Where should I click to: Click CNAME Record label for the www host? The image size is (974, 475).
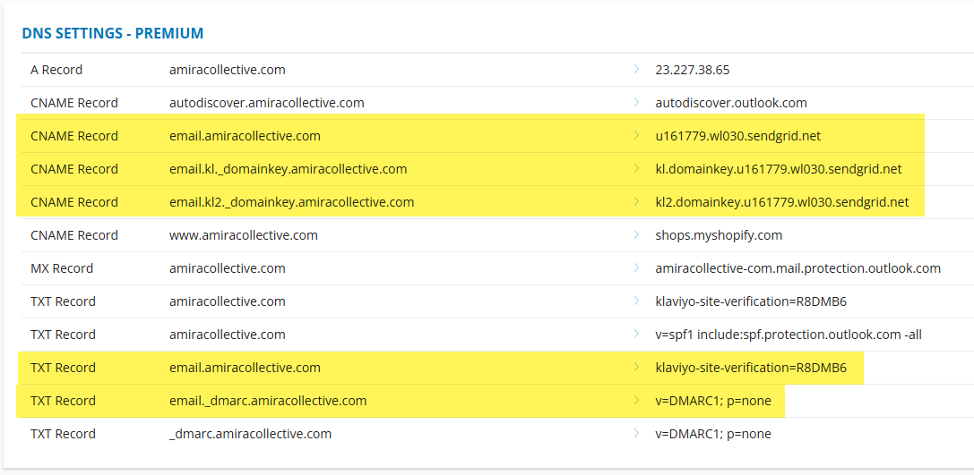tap(73, 235)
